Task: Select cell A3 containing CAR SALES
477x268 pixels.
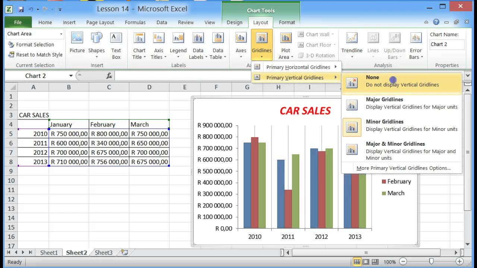Action: [33, 115]
